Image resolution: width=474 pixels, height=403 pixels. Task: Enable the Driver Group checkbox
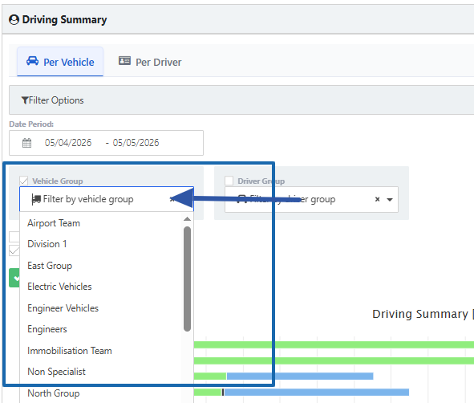point(229,181)
